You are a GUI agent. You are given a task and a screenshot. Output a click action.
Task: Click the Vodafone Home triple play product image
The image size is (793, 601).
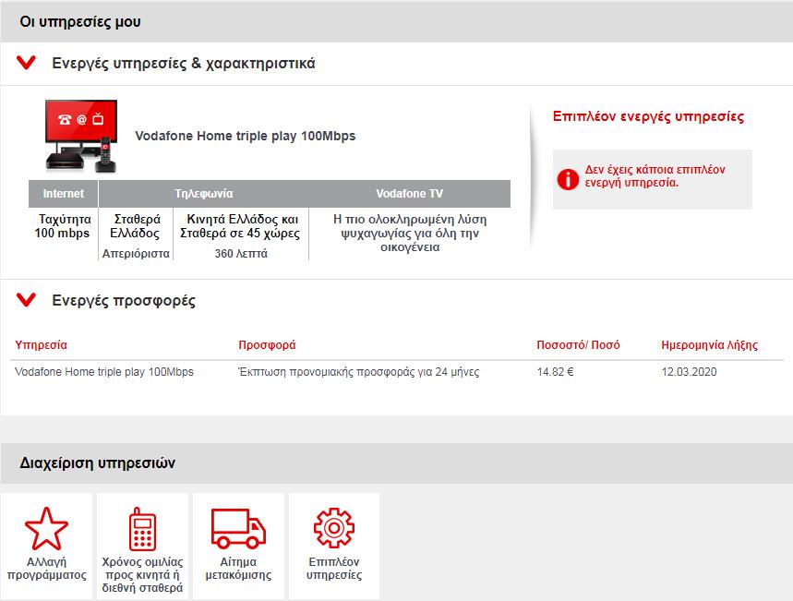pyautogui.click(x=81, y=136)
